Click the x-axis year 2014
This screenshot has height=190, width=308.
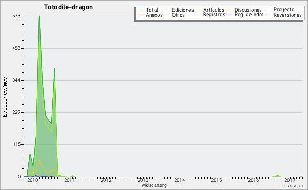(x=179, y=180)
